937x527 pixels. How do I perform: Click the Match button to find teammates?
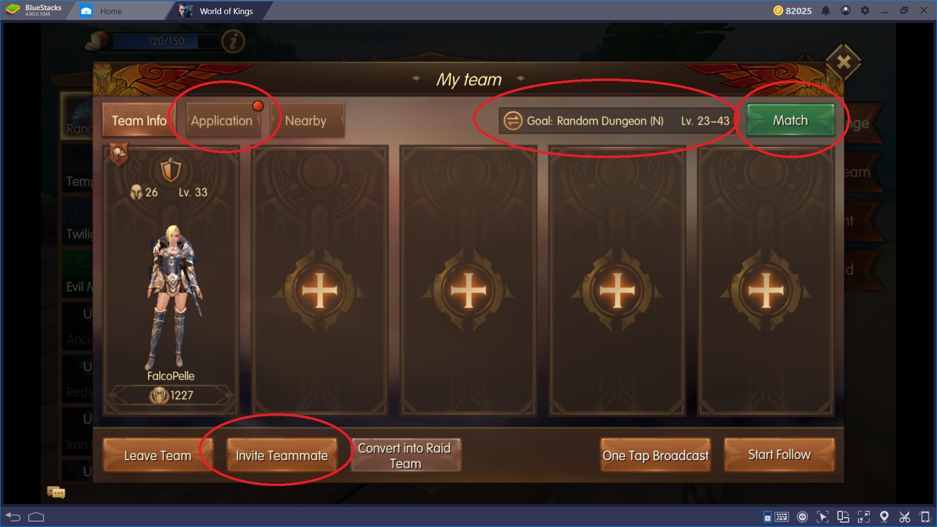click(790, 120)
